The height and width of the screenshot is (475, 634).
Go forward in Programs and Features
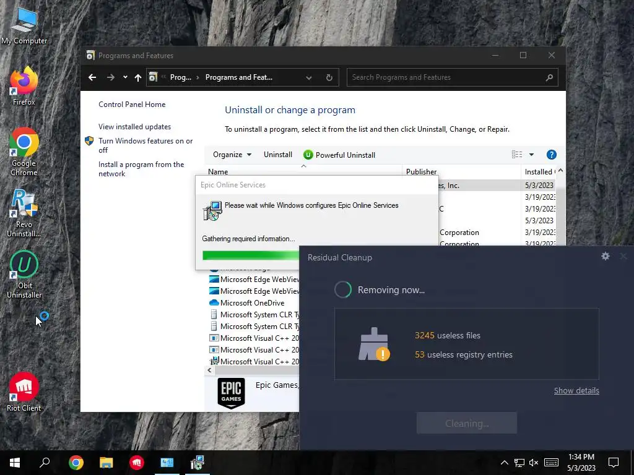(x=110, y=77)
